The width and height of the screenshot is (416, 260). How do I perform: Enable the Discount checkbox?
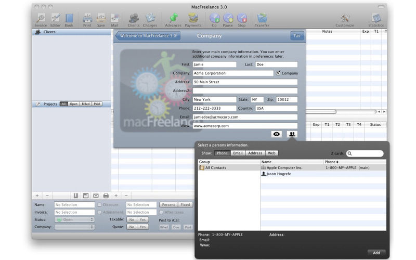(x=99, y=204)
